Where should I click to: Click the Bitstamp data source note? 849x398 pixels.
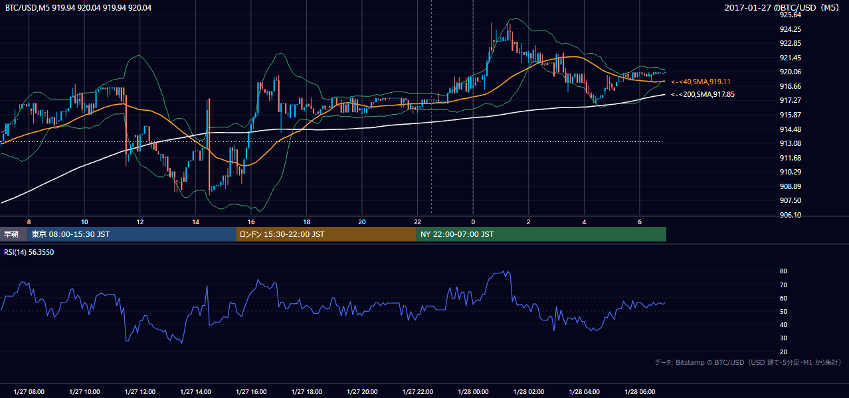pyautogui.click(x=748, y=362)
